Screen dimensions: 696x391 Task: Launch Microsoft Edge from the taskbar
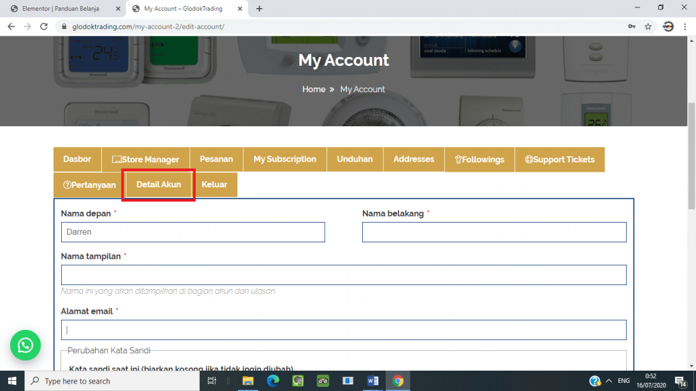pos(273,381)
